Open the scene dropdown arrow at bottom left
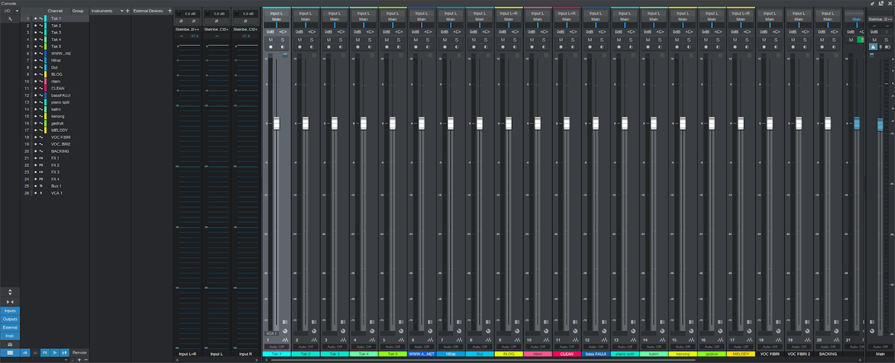Screen dimensions: 895x363 (66, 359)
